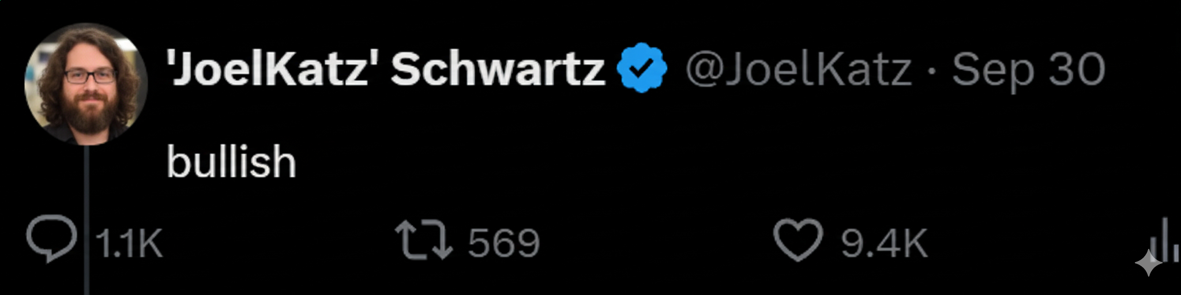The image size is (1181, 295).
Task: Select the tweet text 'bullish'
Action: coord(231,161)
